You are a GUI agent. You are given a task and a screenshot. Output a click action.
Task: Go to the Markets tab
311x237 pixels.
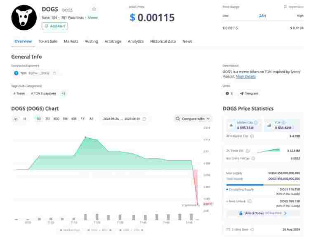71,41
